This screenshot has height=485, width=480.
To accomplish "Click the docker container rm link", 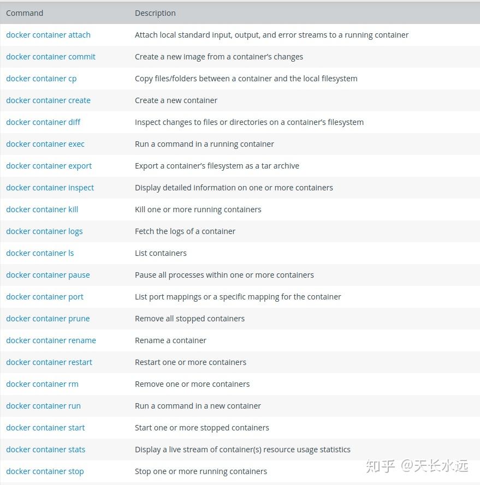I will pos(43,384).
